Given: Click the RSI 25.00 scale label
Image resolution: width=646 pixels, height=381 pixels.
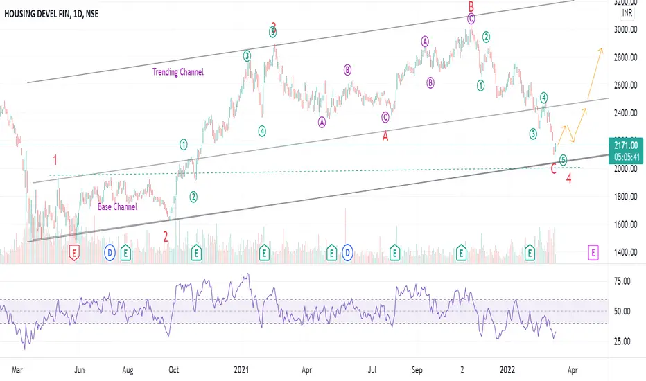Looking at the screenshot, I should click(622, 342).
